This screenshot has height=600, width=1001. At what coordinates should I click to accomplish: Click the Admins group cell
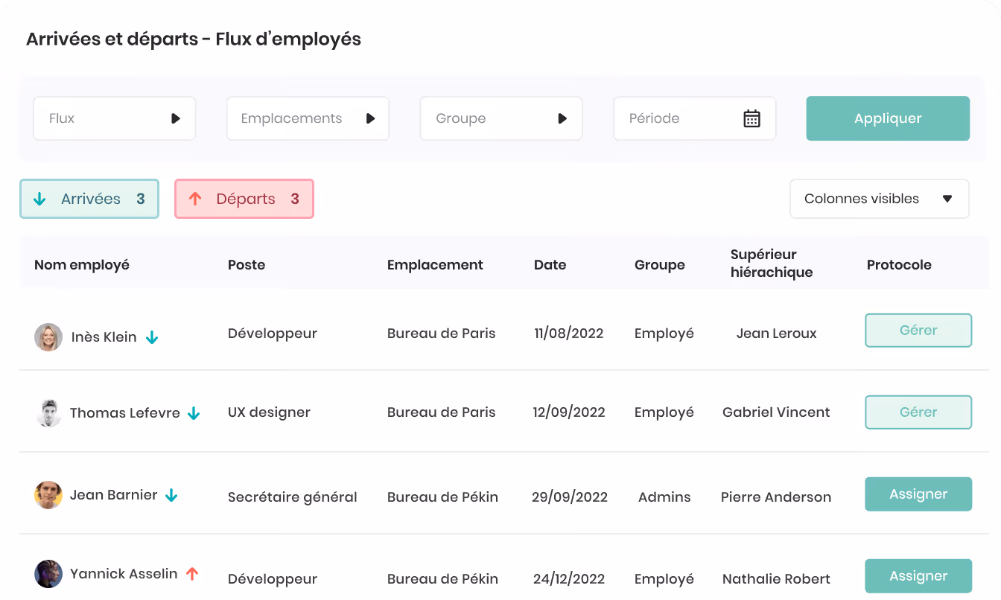664,497
